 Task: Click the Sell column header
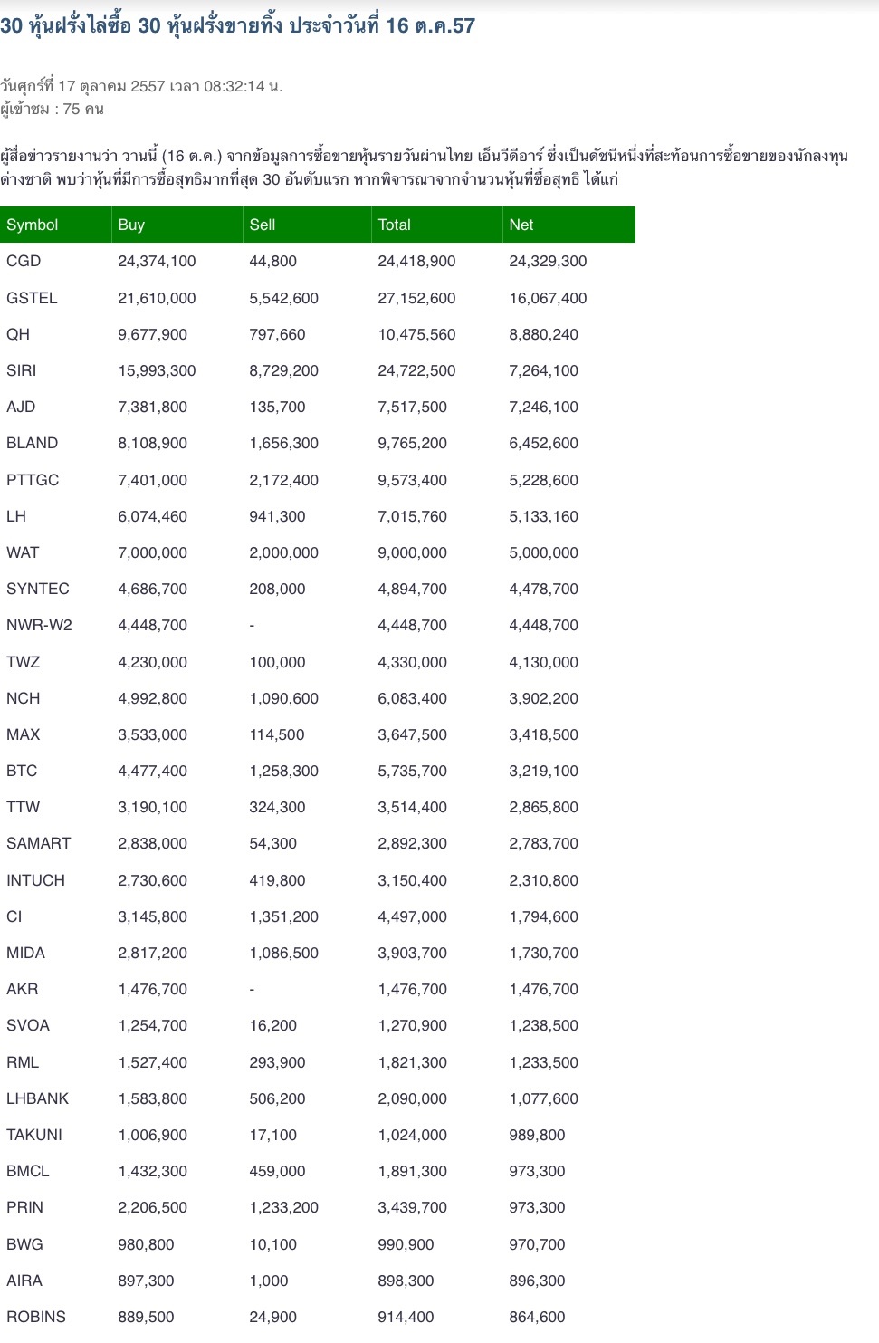[x=263, y=225]
